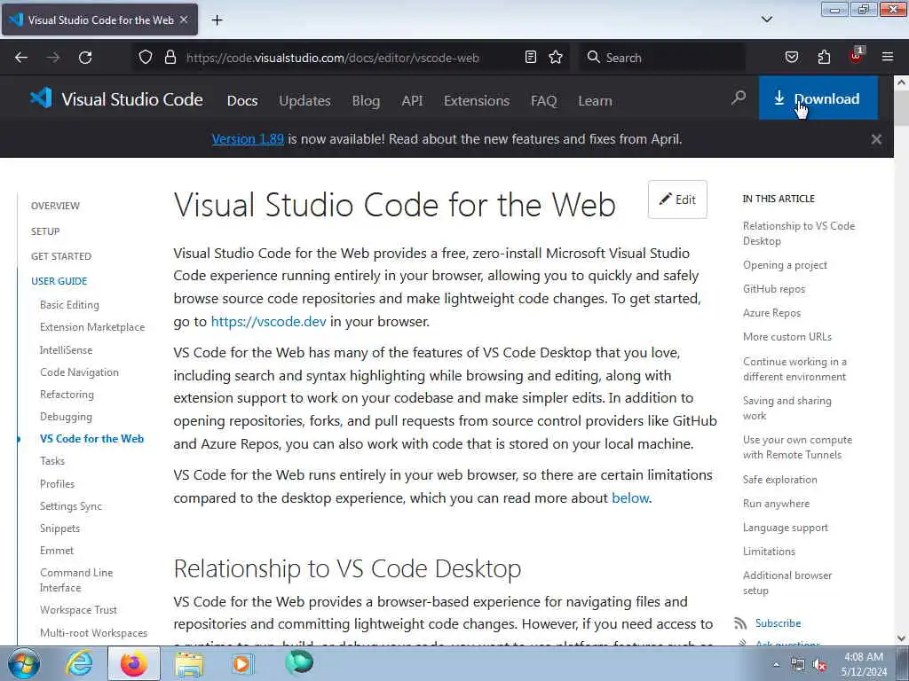Expand the SETUP sidebar section
Viewport: 909px width, 681px height.
[x=45, y=231]
